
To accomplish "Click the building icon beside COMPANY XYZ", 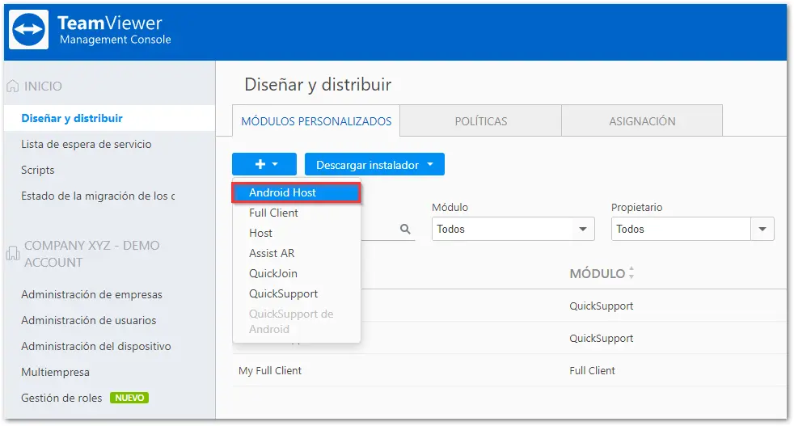I will [13, 254].
